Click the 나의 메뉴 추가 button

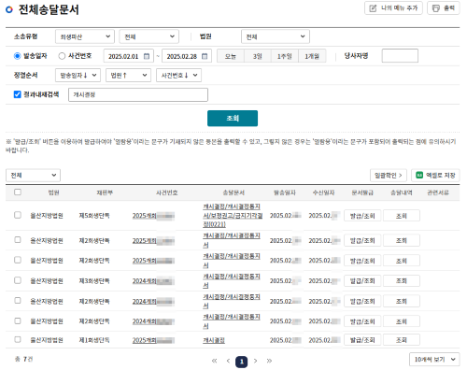[393, 8]
